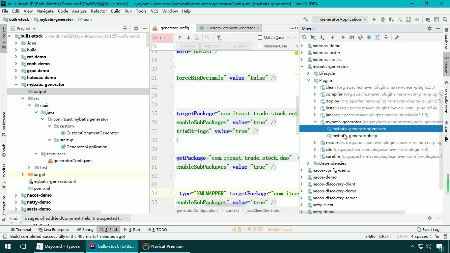
Task: Click the replace text input field
Action: [162, 46]
